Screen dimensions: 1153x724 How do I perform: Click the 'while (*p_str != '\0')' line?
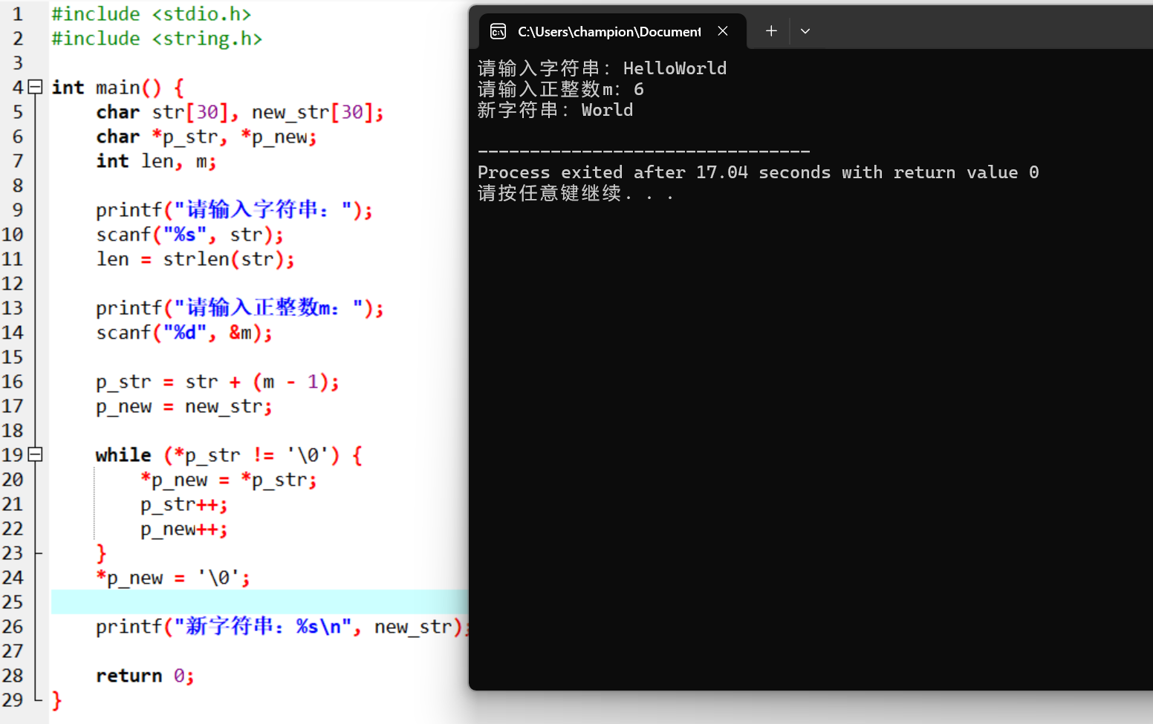(x=229, y=455)
